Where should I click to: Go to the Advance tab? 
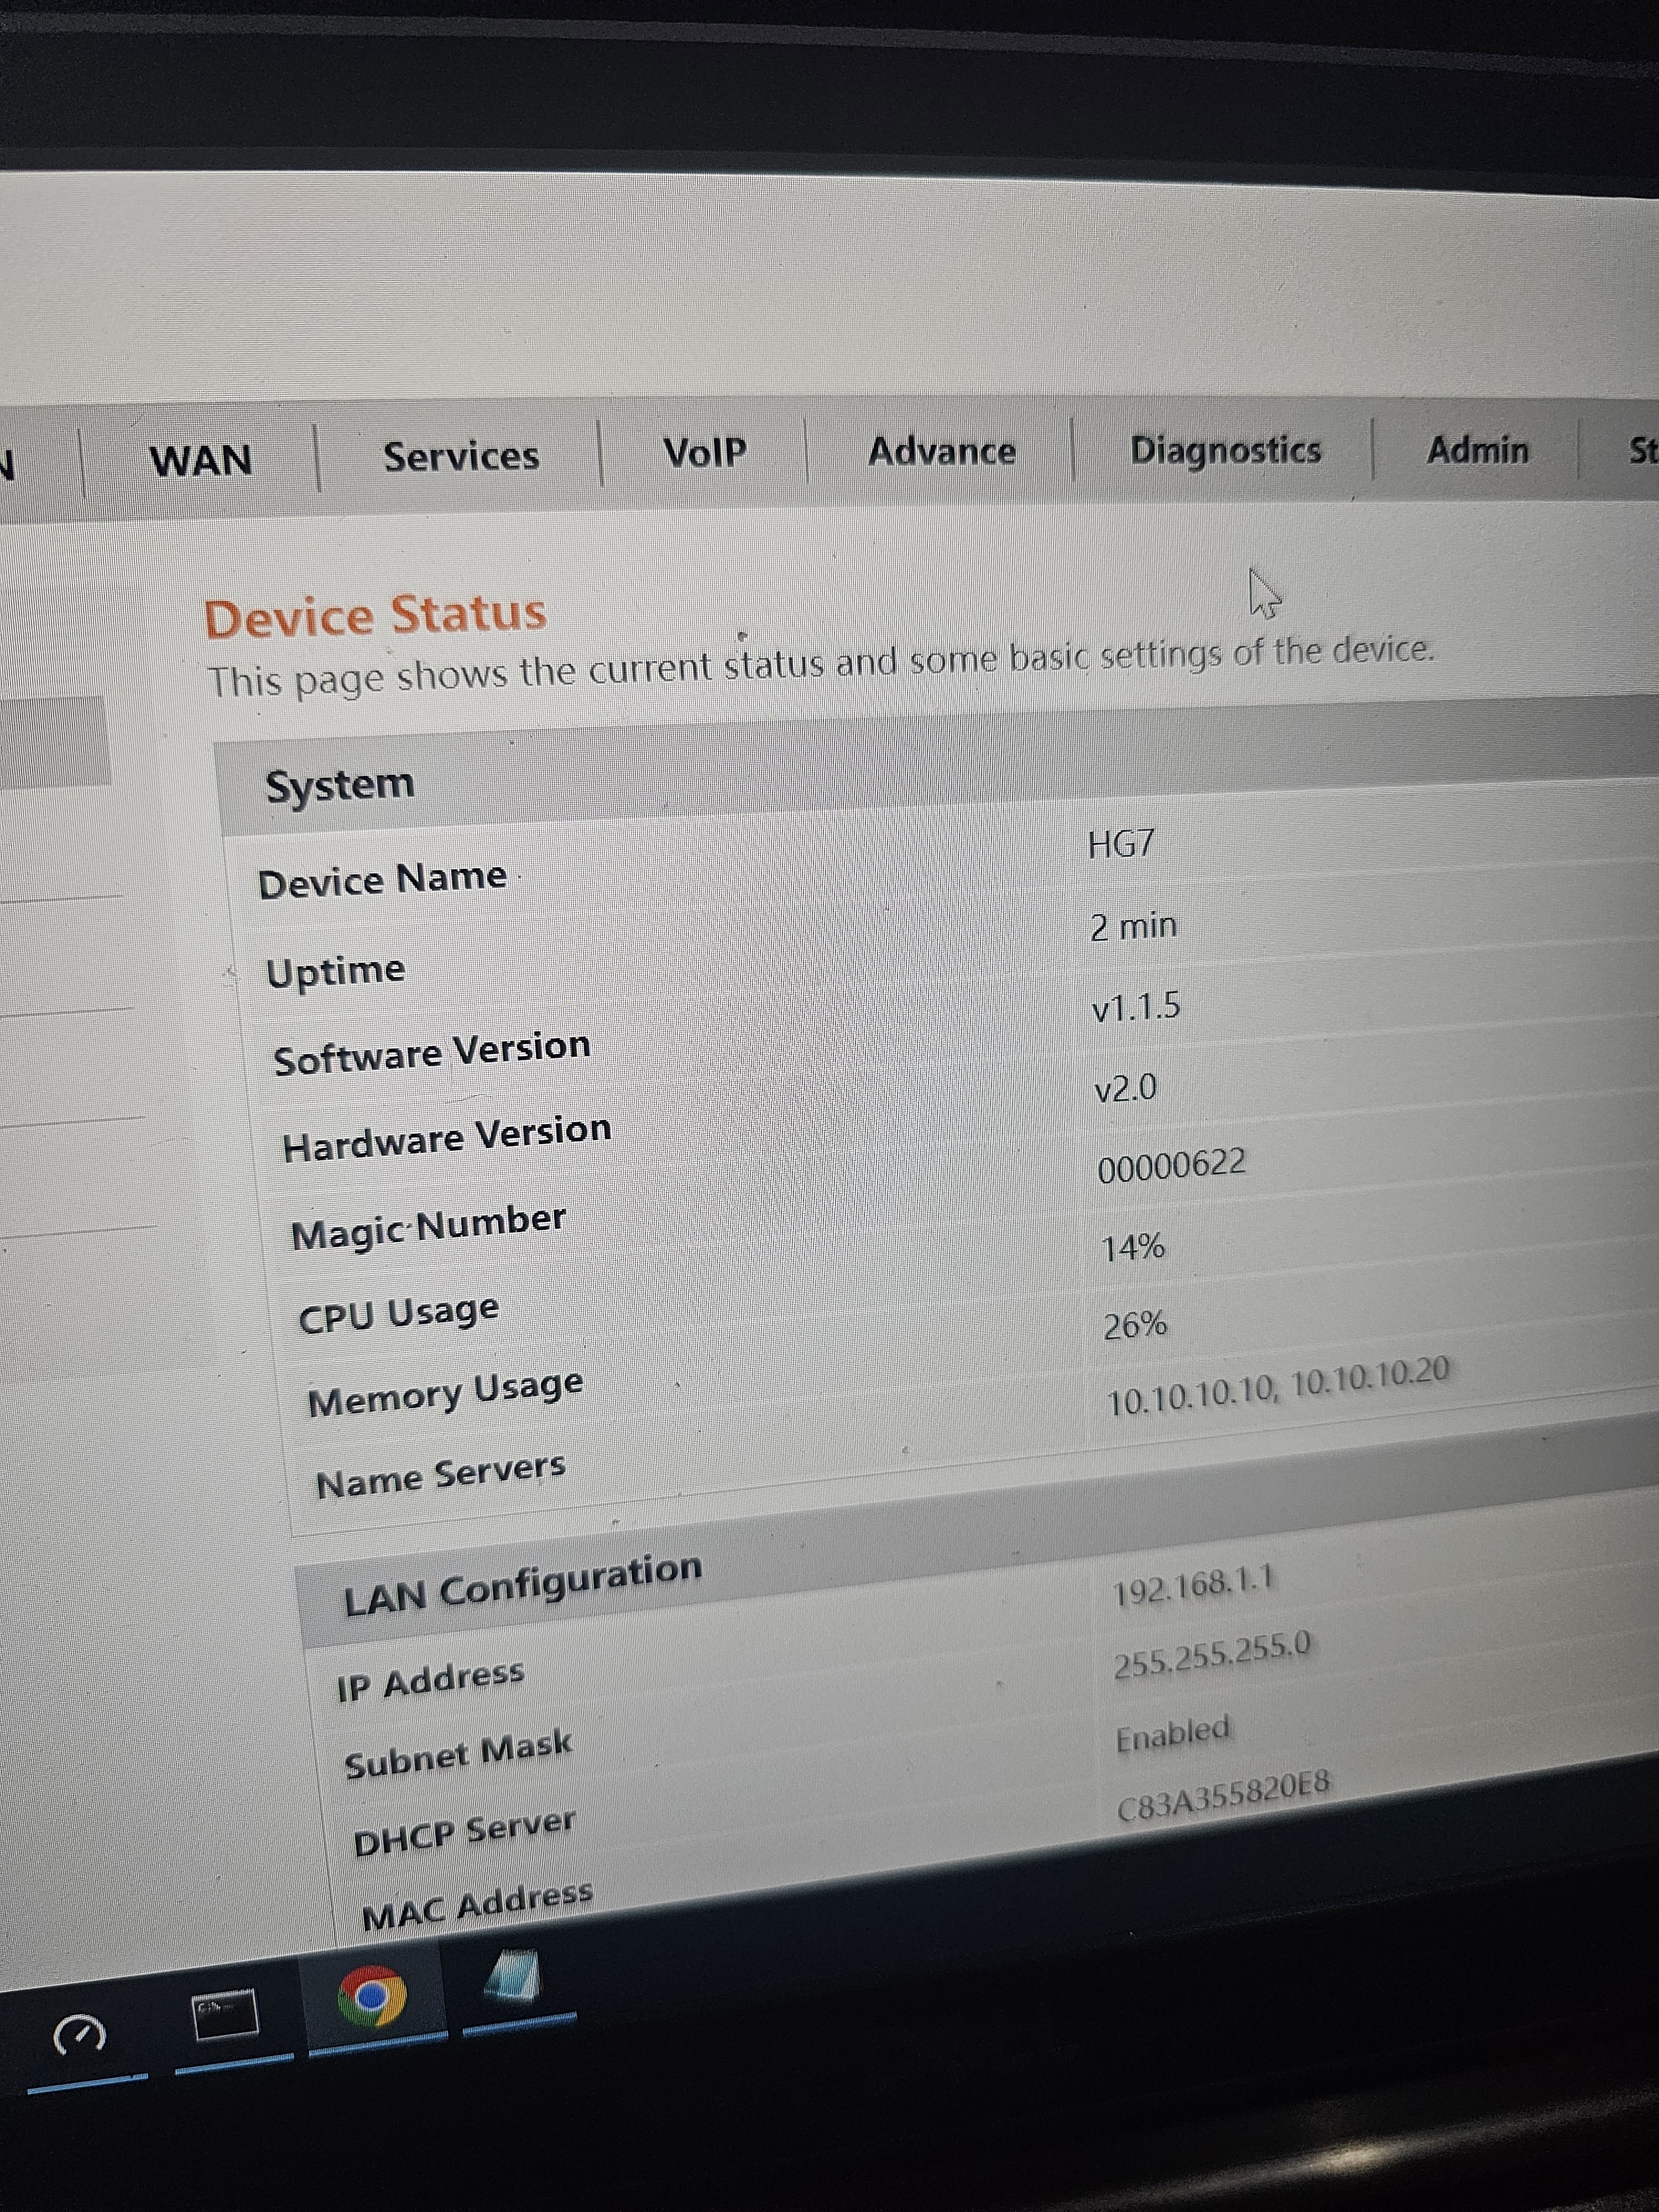[x=941, y=451]
